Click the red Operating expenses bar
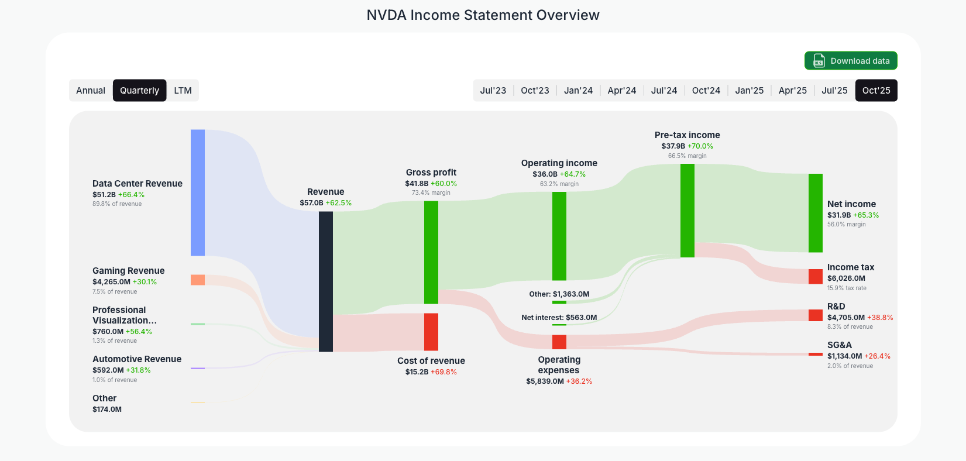The width and height of the screenshot is (966, 461). [559, 342]
